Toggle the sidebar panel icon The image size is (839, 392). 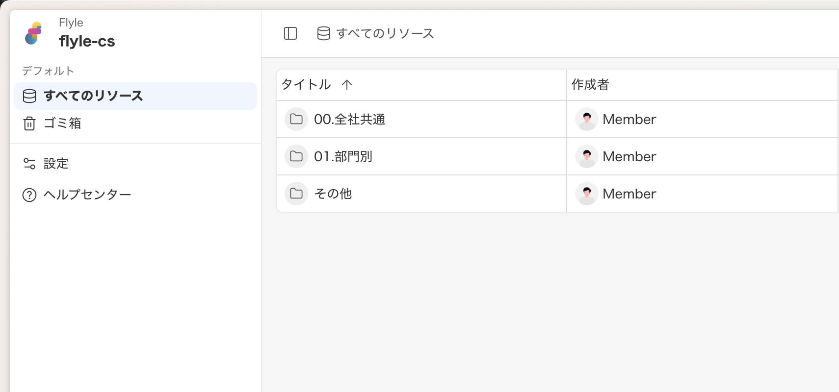pos(290,33)
